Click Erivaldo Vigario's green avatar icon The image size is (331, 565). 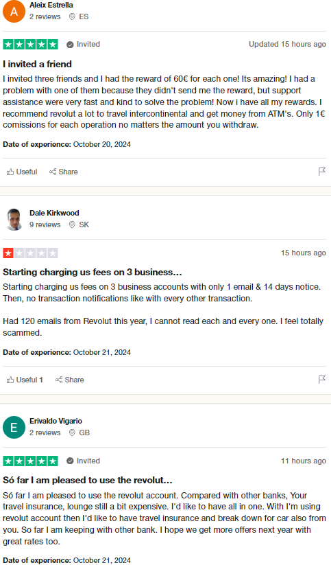[14, 427]
